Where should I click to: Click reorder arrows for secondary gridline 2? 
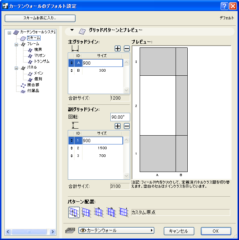pyautogui.click(x=71, y=148)
